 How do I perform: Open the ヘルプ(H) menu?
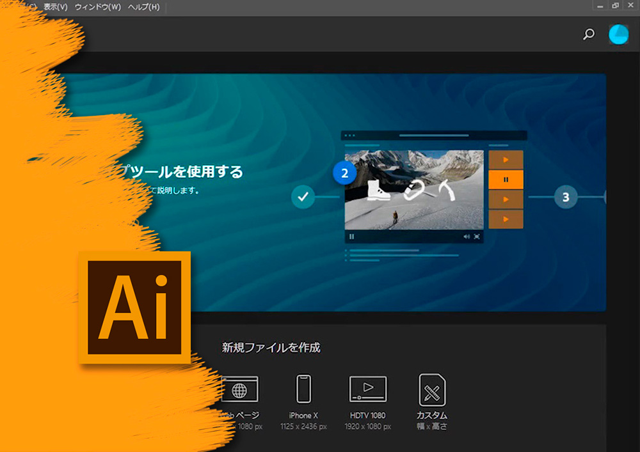coord(143,7)
